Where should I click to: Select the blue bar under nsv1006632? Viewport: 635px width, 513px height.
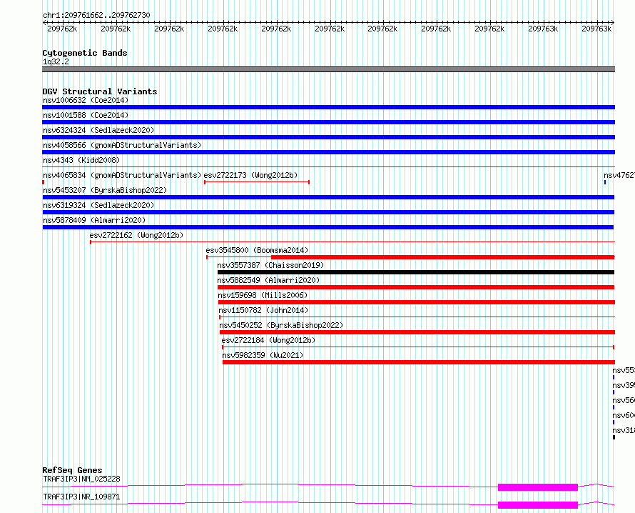click(x=328, y=107)
